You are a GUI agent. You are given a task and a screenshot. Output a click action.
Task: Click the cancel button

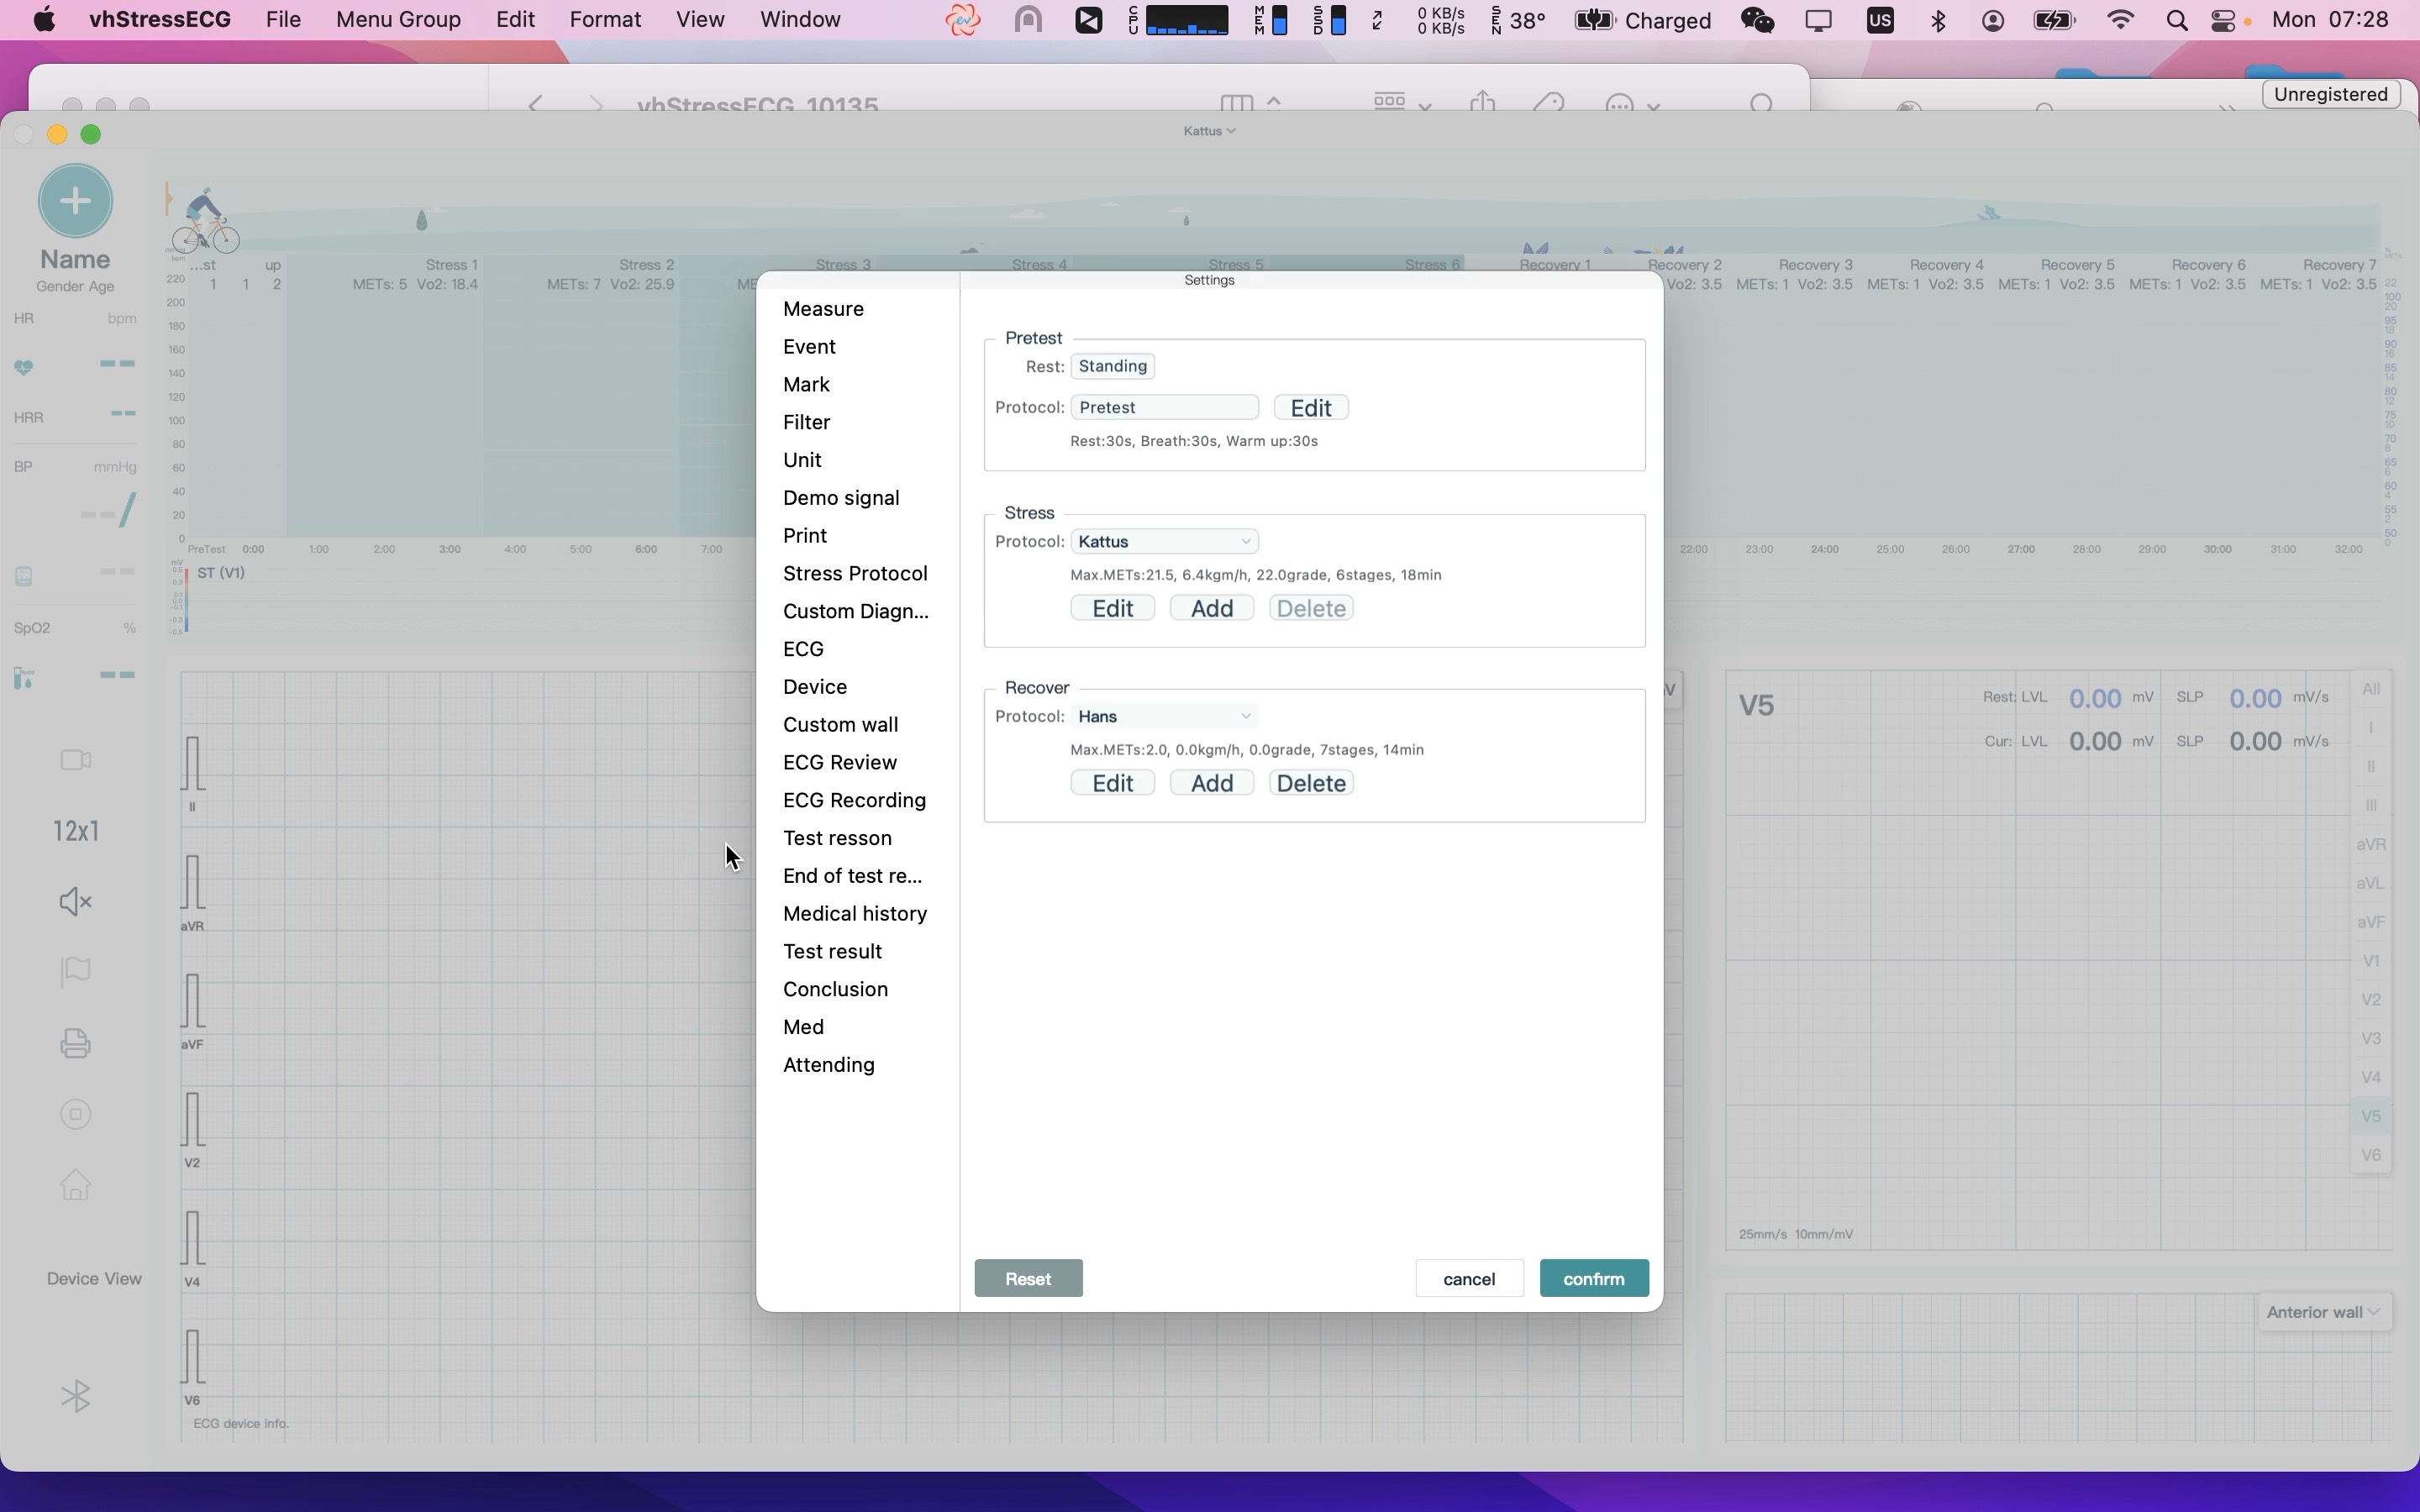click(1469, 1278)
